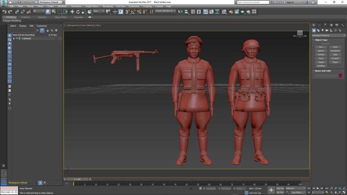Switch to the Geometry category in Create panel

[x=314, y=30]
